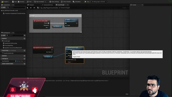Close the My Blueprint tab
The width and height of the screenshot is (172, 97).
[13, 33]
